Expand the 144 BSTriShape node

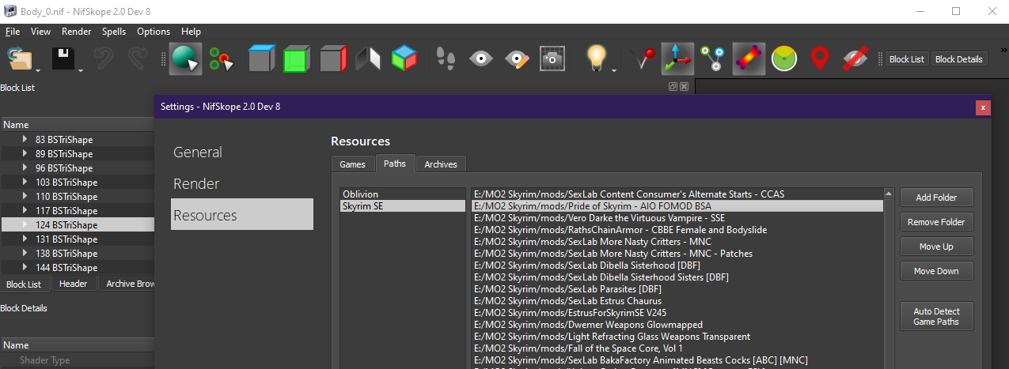click(x=25, y=267)
